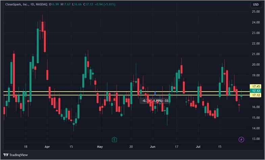
Task: Click the +0.94 (+5.81%) change value
Action: 105,4
